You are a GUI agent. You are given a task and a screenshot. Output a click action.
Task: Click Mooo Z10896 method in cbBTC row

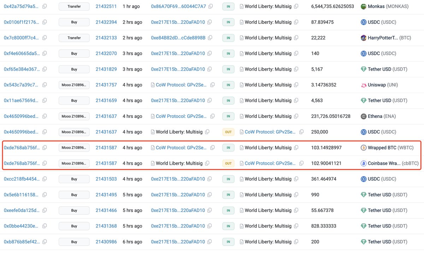(x=74, y=163)
